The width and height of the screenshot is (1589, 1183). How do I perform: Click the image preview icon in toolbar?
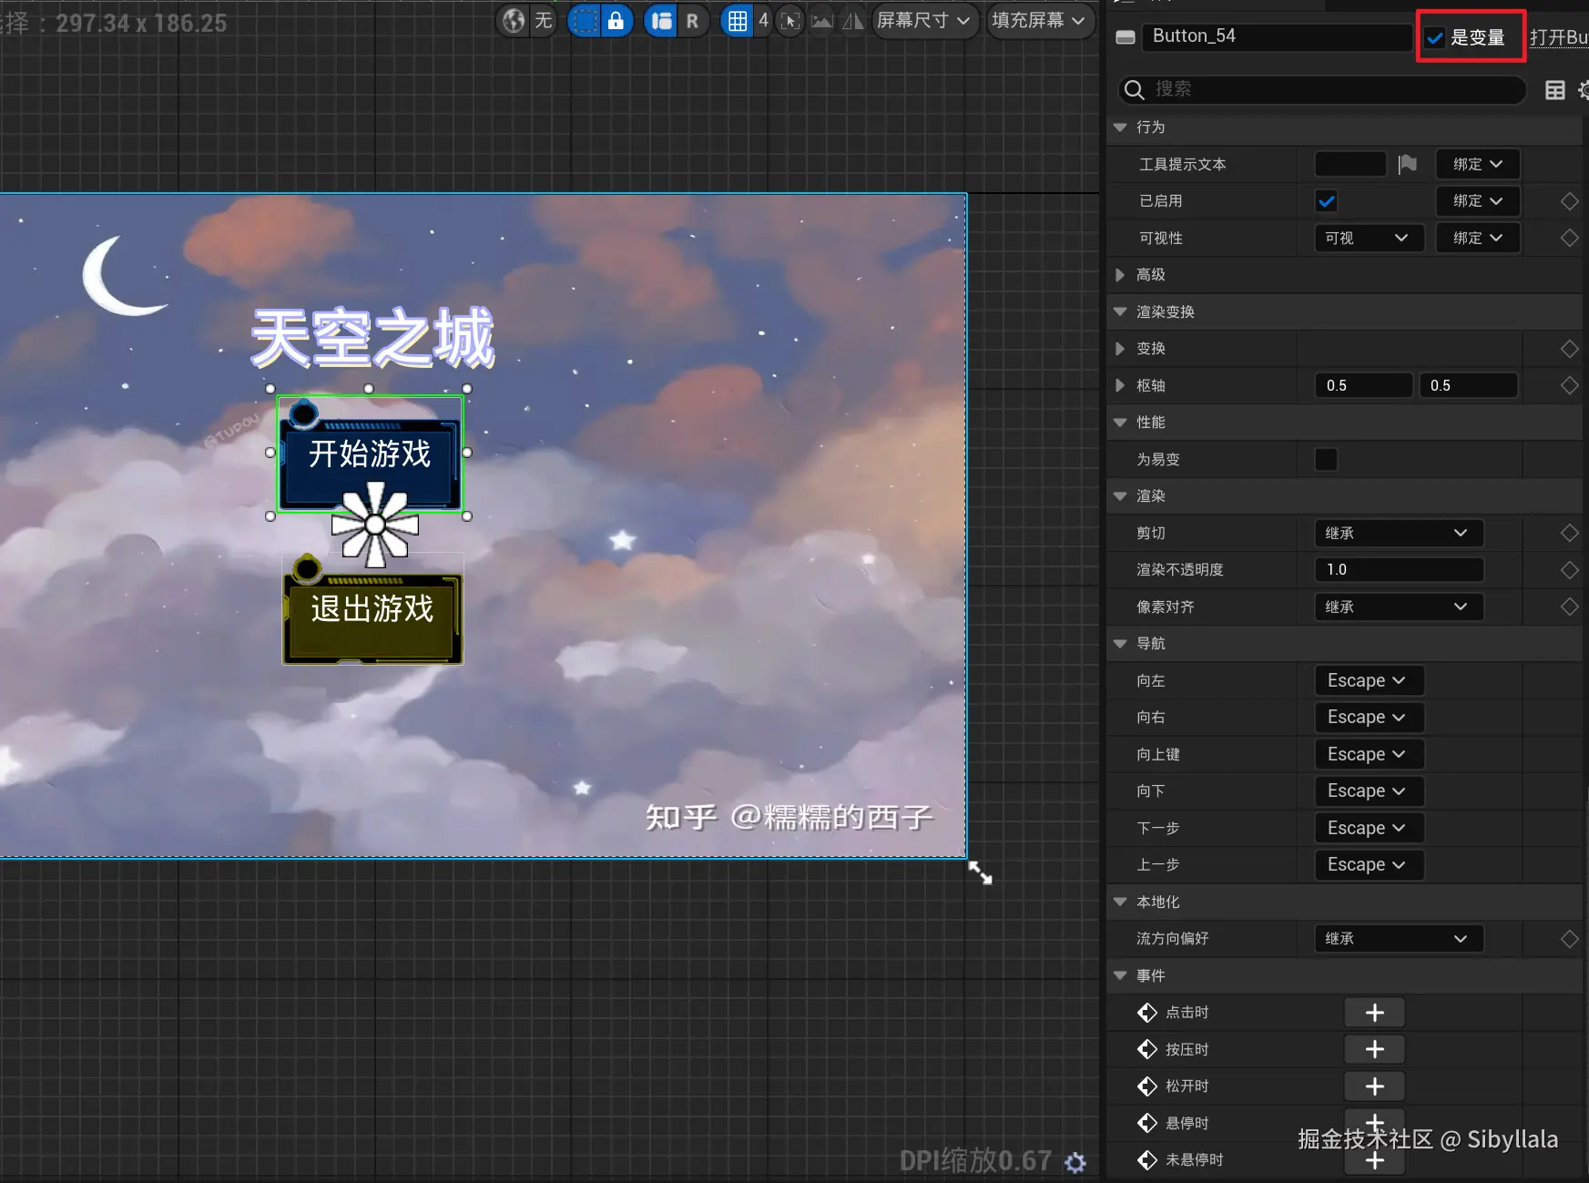pyautogui.click(x=821, y=20)
